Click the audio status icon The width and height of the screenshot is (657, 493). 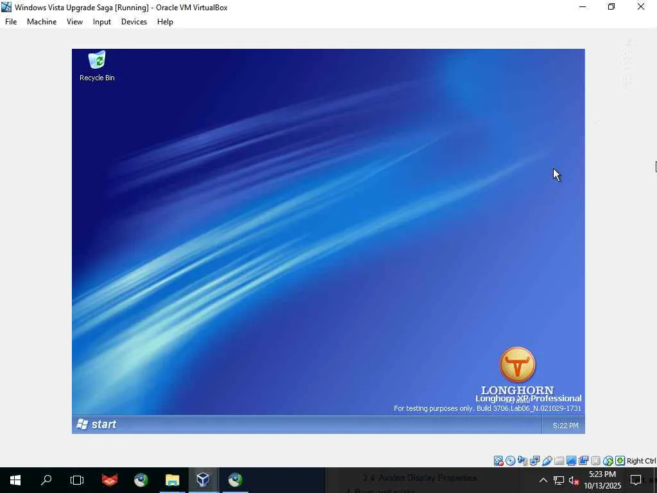coord(522,461)
